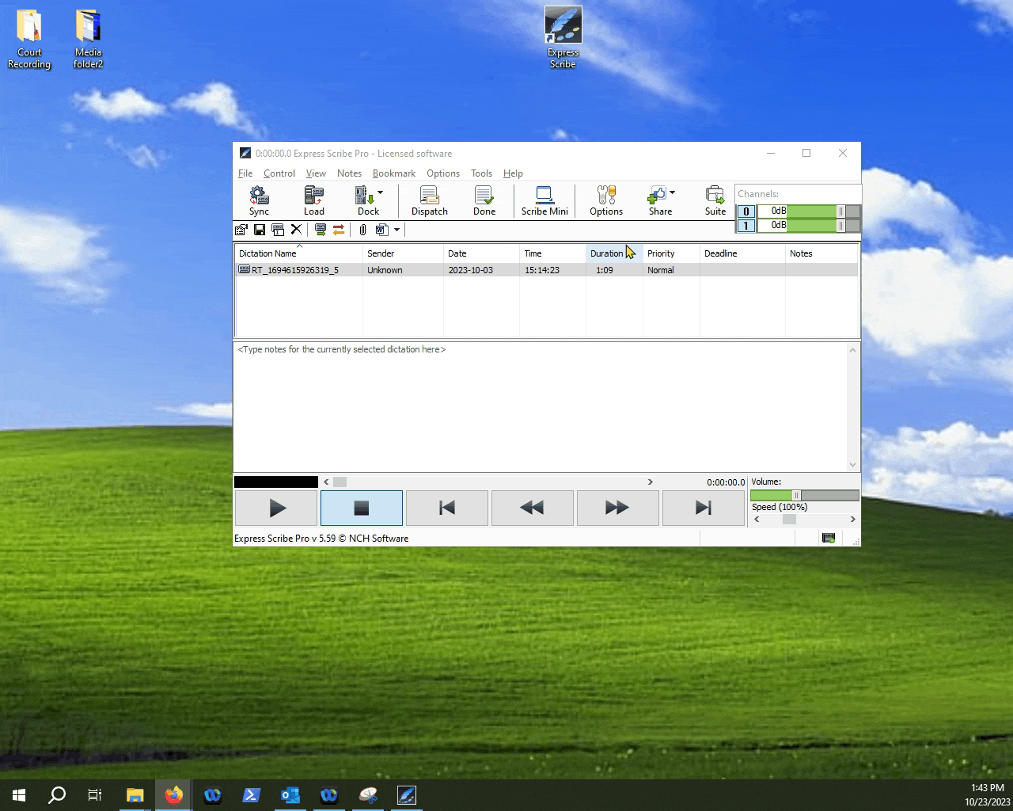Mute channel 0 with its pause toggle
The width and height of the screenshot is (1013, 811).
coord(840,211)
